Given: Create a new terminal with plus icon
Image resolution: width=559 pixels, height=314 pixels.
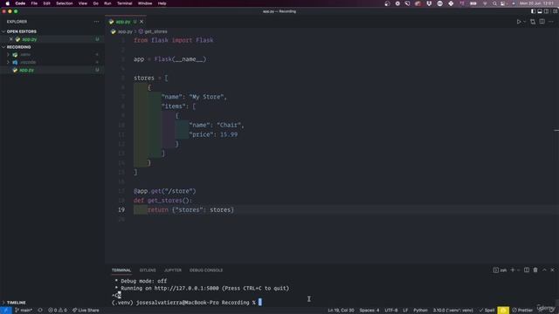Looking at the screenshot, I should point(513,270).
